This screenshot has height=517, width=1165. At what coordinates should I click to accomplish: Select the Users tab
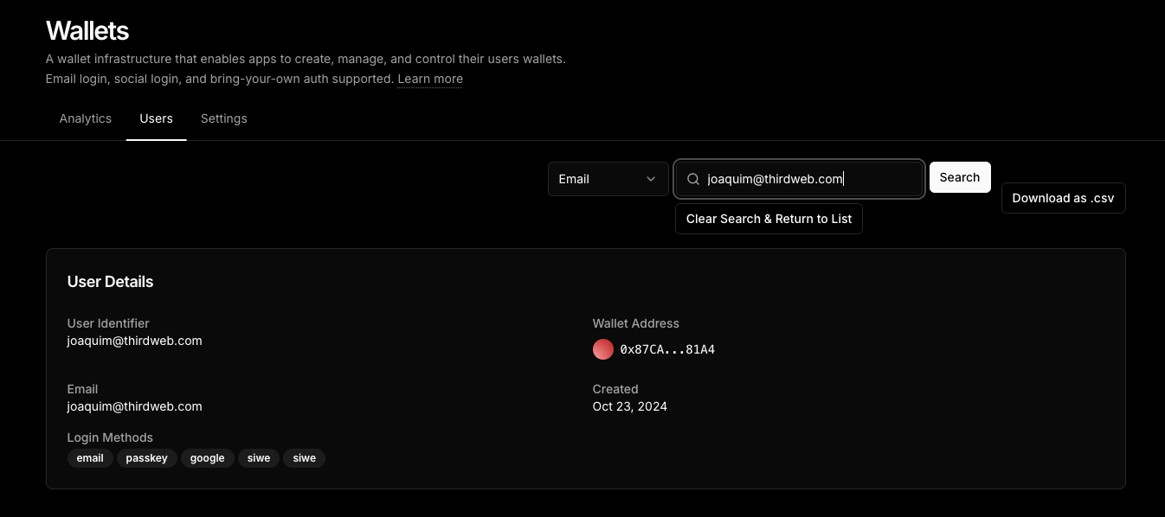[156, 118]
